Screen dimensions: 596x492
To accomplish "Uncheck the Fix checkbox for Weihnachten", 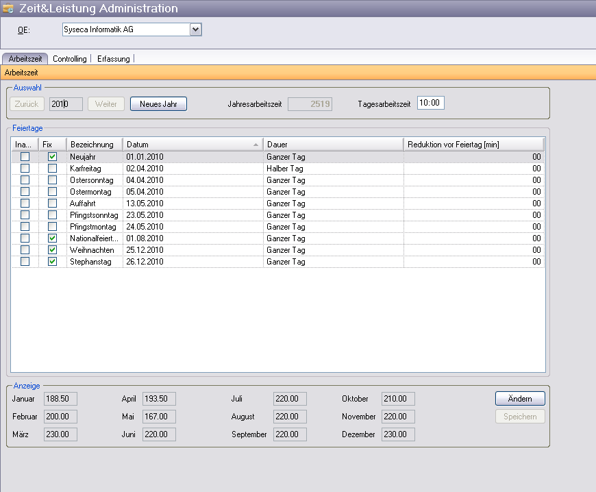I will click(53, 250).
